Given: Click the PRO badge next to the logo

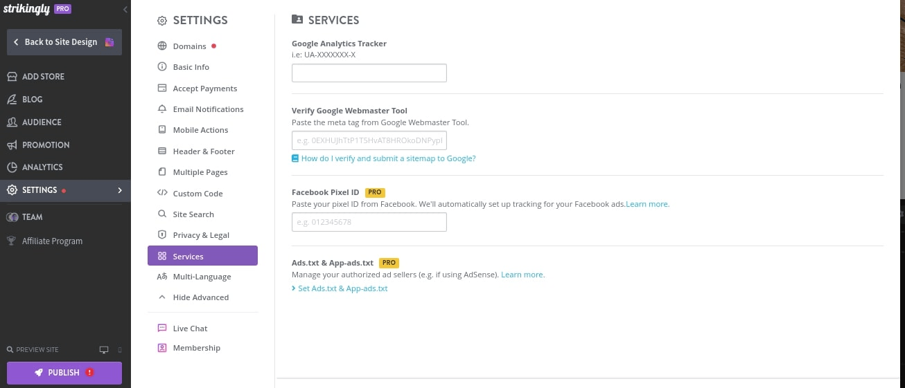Looking at the screenshot, I should point(62,10).
